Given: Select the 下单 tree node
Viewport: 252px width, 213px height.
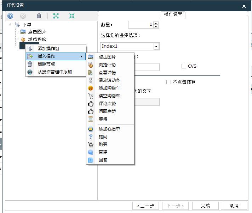Looking at the screenshot, I should tap(27, 25).
